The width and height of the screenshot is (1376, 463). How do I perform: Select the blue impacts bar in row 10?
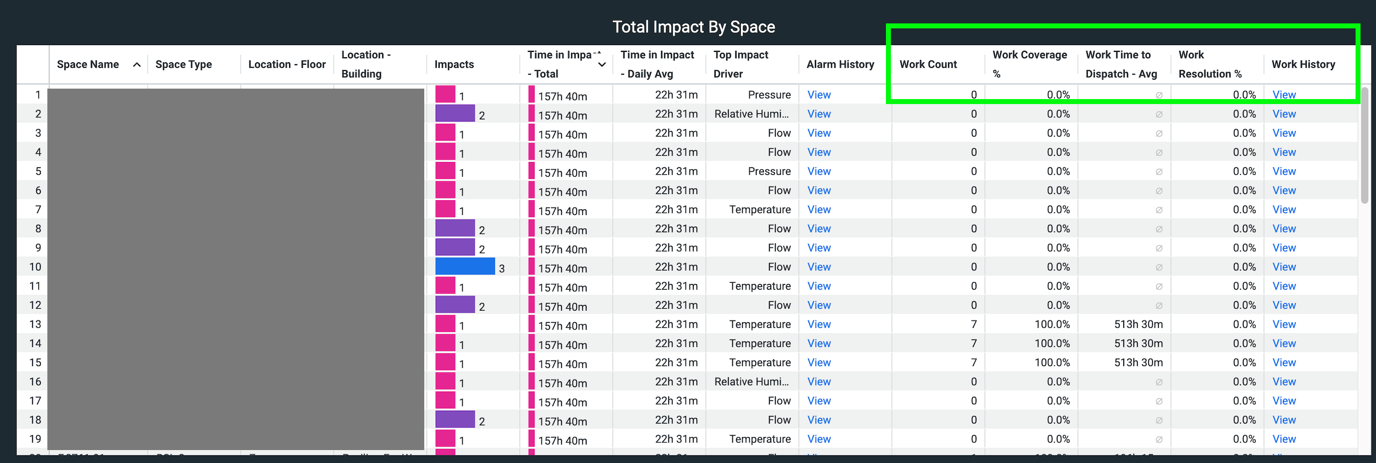click(x=465, y=267)
